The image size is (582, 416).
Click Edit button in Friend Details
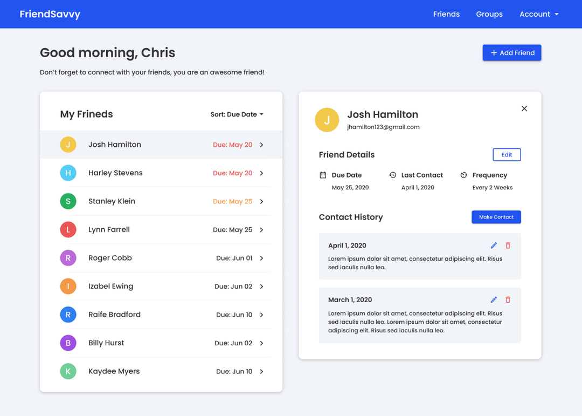(x=507, y=155)
